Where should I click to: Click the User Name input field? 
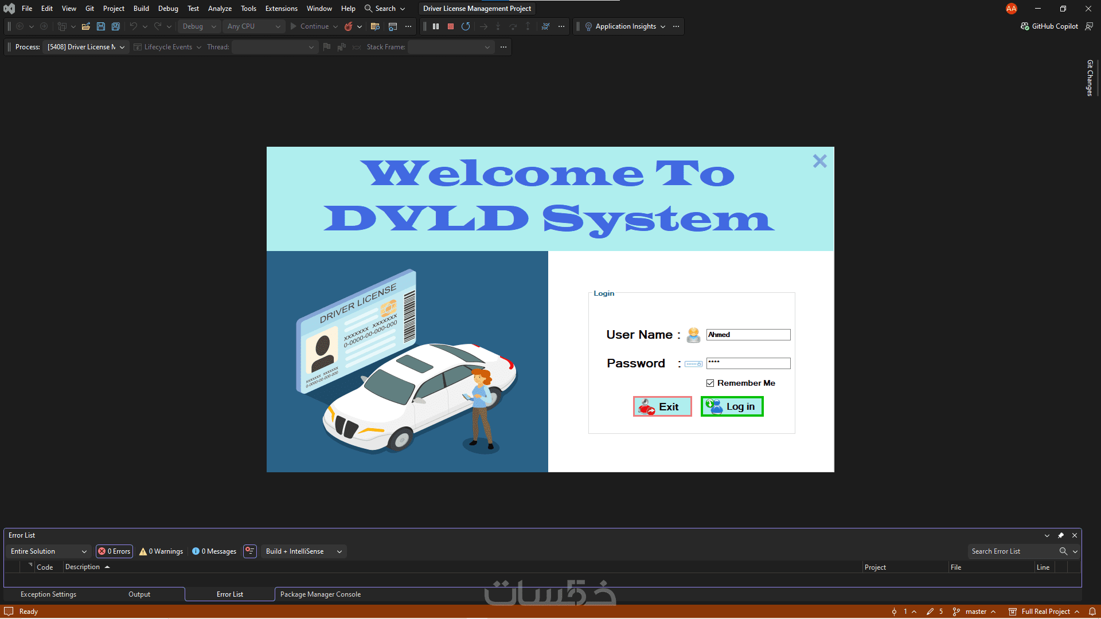pos(748,335)
